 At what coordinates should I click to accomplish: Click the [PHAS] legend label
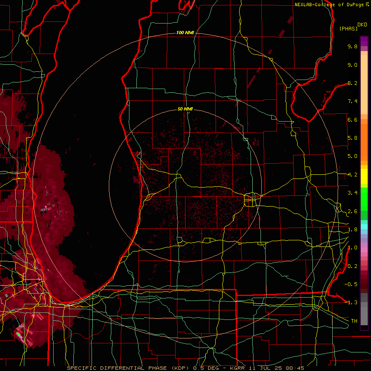tap(348, 28)
